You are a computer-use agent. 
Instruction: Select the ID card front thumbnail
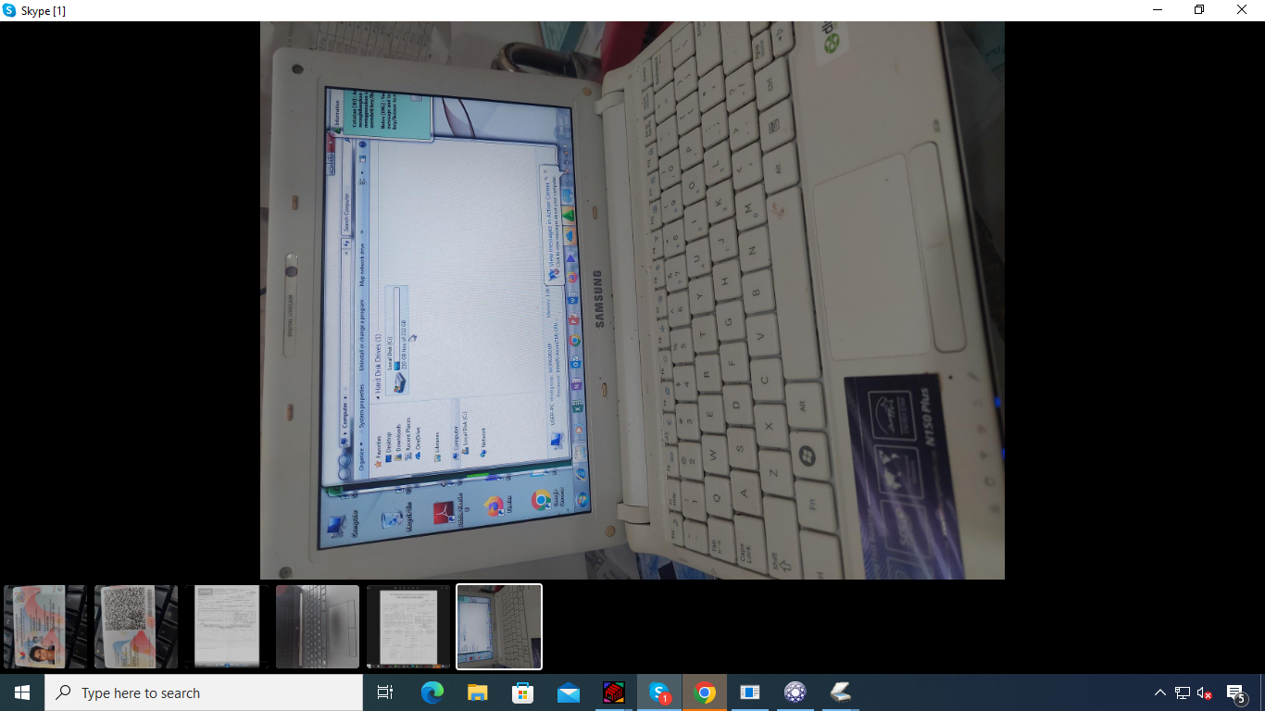[44, 627]
